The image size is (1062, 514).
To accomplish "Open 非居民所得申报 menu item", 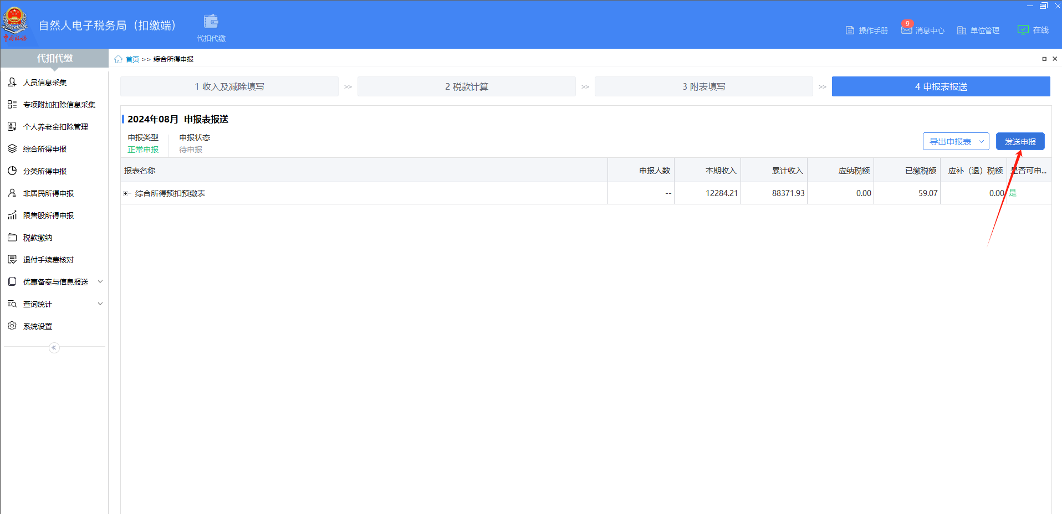I will (54, 193).
